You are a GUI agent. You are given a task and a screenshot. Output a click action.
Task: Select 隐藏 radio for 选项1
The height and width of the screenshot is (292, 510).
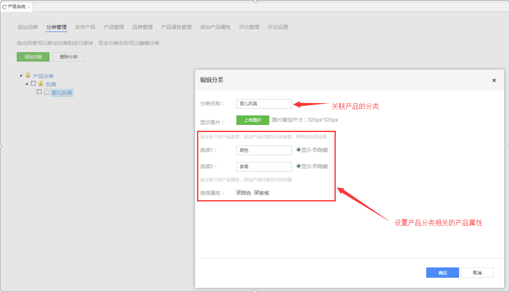(315, 150)
